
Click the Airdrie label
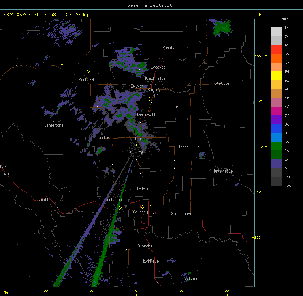[142, 189]
